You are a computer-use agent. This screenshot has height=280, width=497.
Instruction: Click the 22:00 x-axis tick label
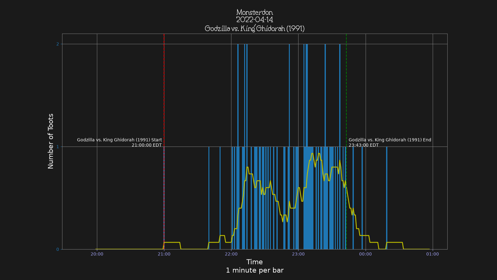pos(231,254)
